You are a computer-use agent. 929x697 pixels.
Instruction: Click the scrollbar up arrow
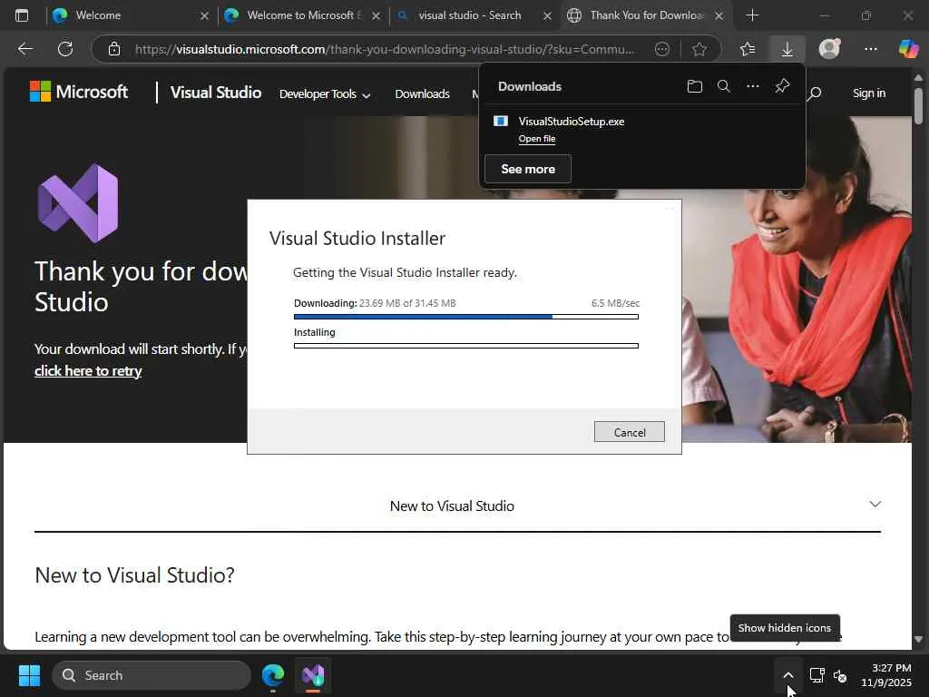click(918, 78)
